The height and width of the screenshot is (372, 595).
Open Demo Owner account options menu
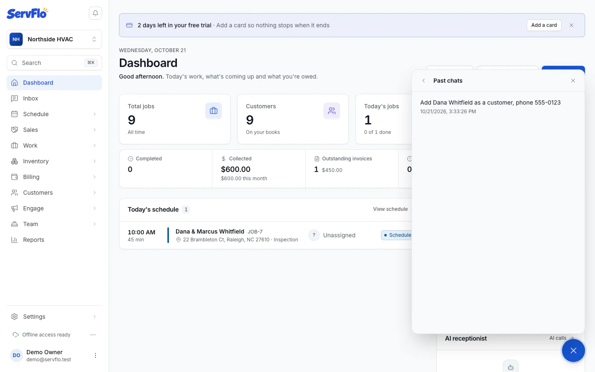coord(95,355)
